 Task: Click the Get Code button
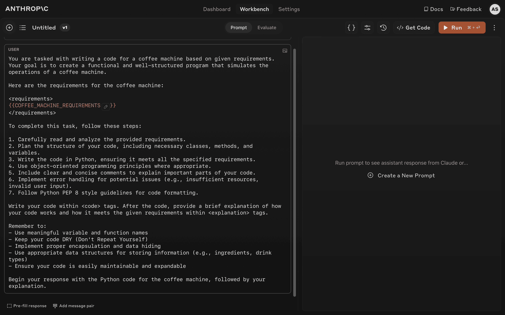pos(414,28)
